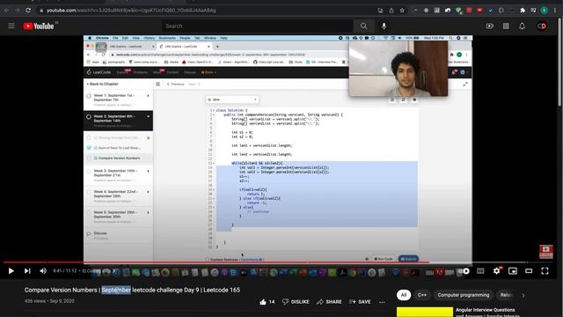Viewport: 563px width, 317px height.
Task: Share this page from the address bar icon
Action: coord(391,11)
